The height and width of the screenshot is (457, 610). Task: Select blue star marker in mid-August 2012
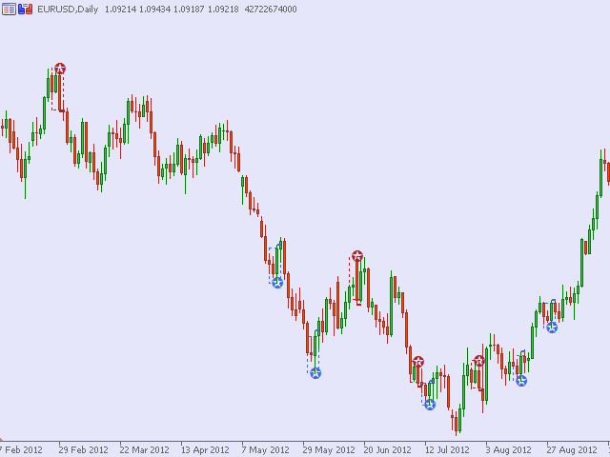(521, 381)
